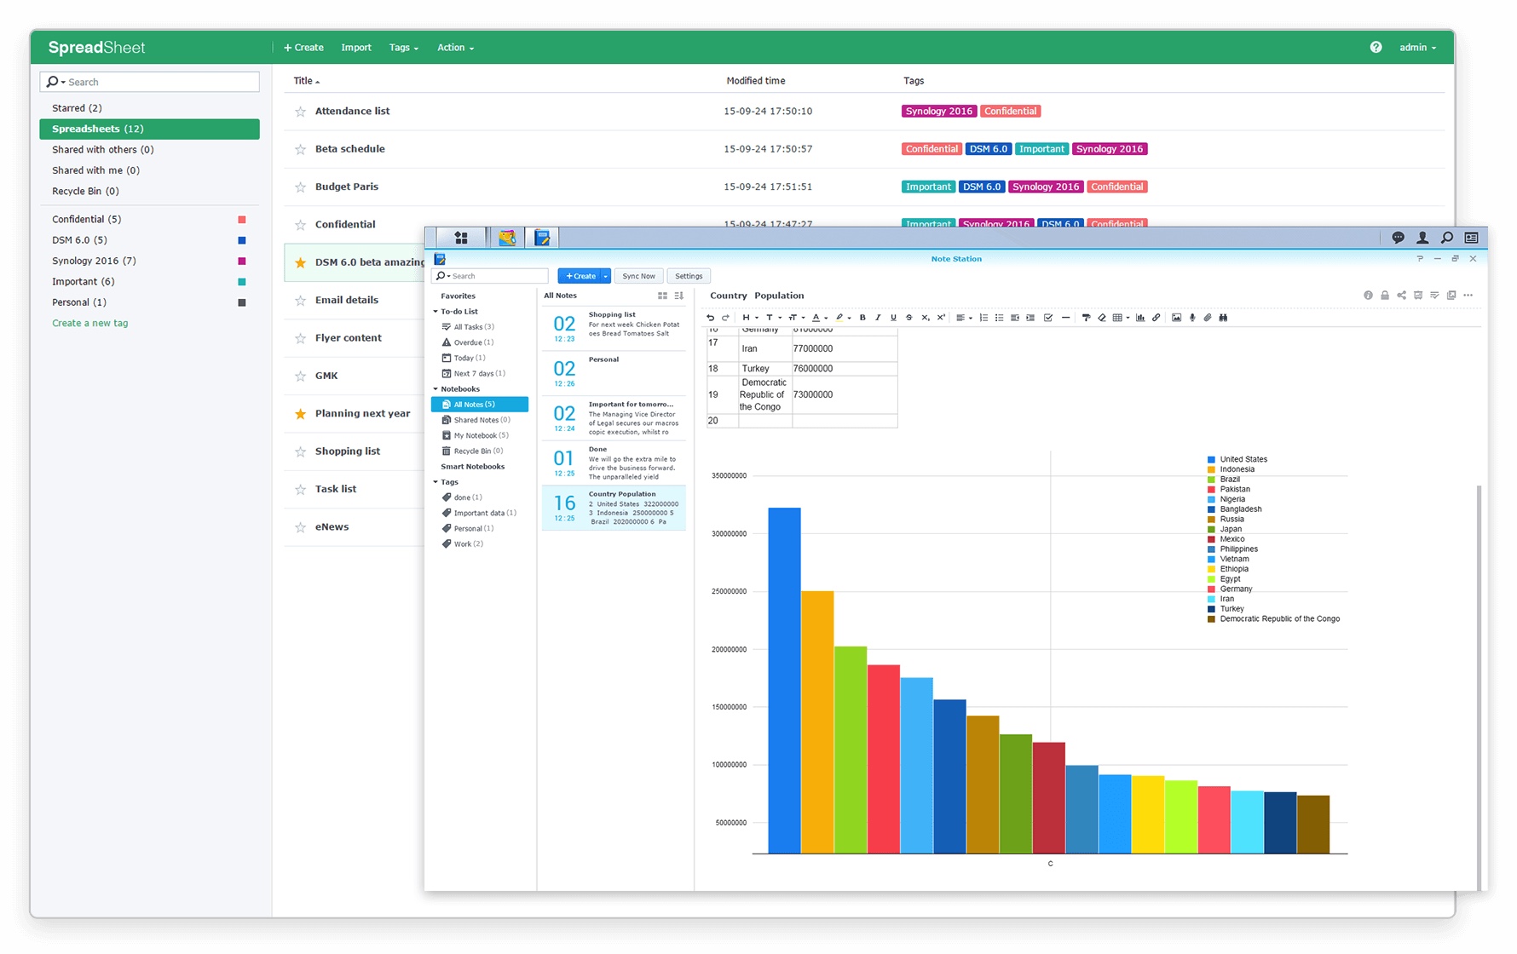The image size is (1517, 954).
Task: Click Create a new tag link
Action: click(90, 324)
